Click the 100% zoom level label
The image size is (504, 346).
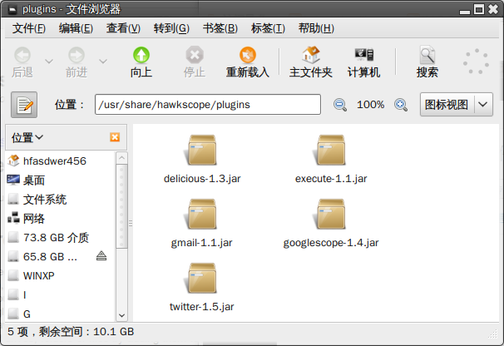370,105
